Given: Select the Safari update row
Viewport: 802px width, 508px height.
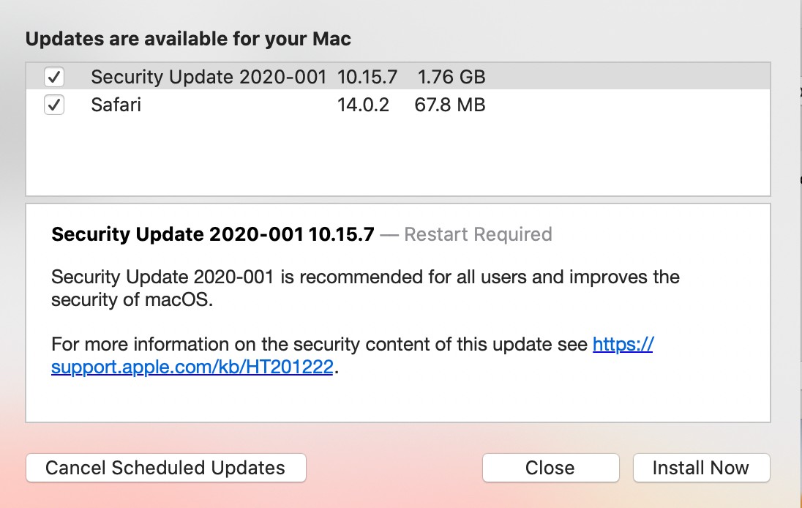Looking at the screenshot, I should (x=116, y=105).
